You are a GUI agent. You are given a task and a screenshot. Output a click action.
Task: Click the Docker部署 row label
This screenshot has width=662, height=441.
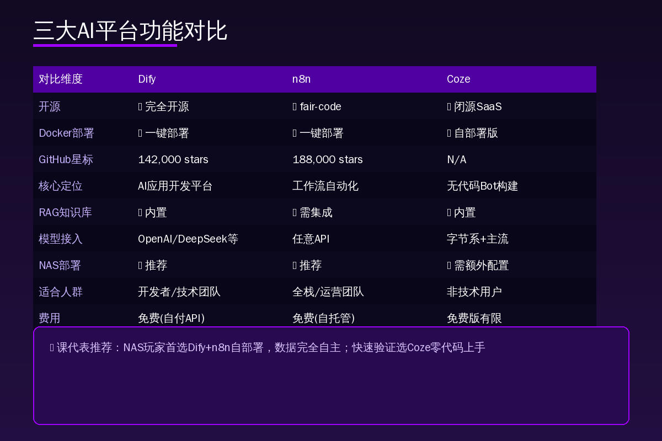click(66, 133)
